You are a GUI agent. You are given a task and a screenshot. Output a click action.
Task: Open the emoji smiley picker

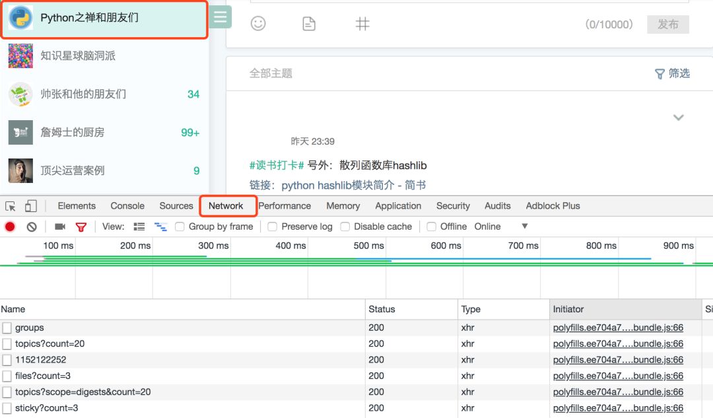click(x=258, y=24)
